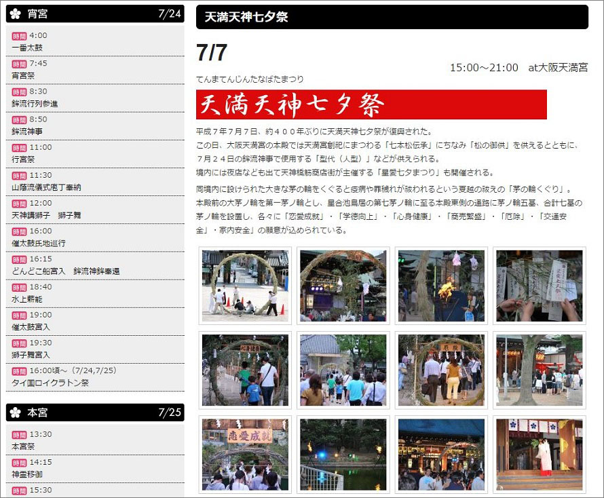Click the 一番太鼓 schedule entry
The width and height of the screenshot is (604, 498).
[x=27, y=47]
